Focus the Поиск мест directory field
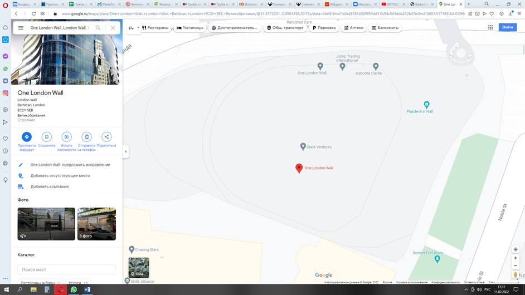 coord(67,269)
